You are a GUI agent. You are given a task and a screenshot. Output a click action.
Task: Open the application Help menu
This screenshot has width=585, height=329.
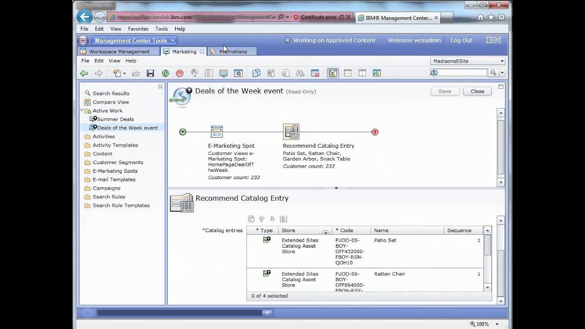(x=131, y=61)
